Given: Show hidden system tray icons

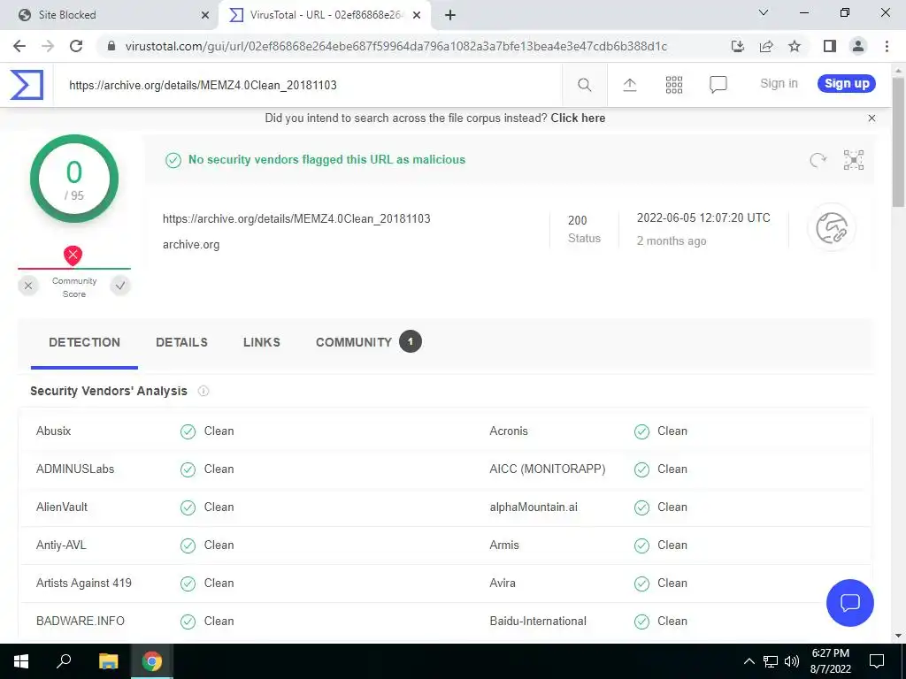Looking at the screenshot, I should point(749,661).
